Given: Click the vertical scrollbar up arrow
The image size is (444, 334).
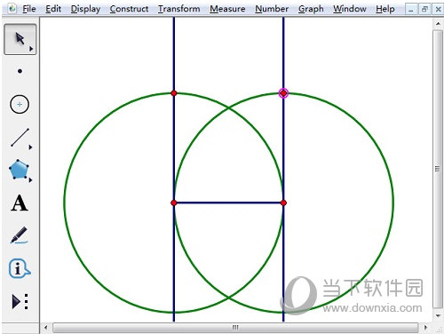Looking at the screenshot, I should point(438,23).
